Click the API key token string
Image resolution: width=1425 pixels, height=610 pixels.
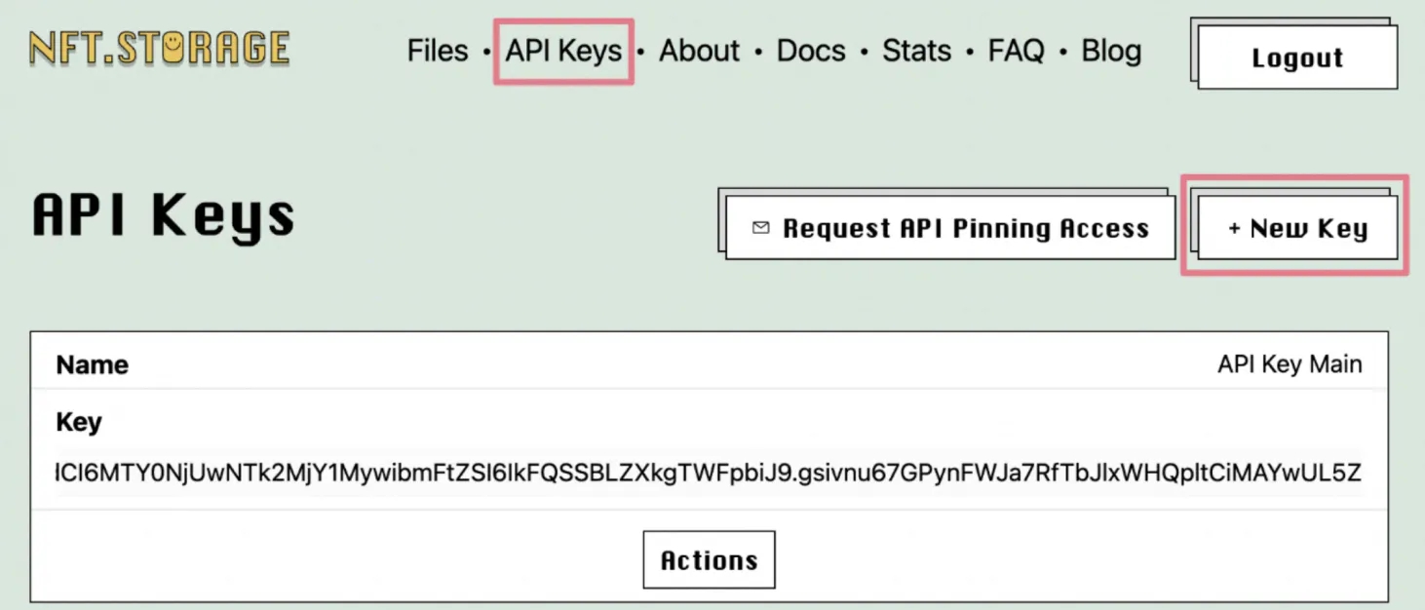[709, 474]
